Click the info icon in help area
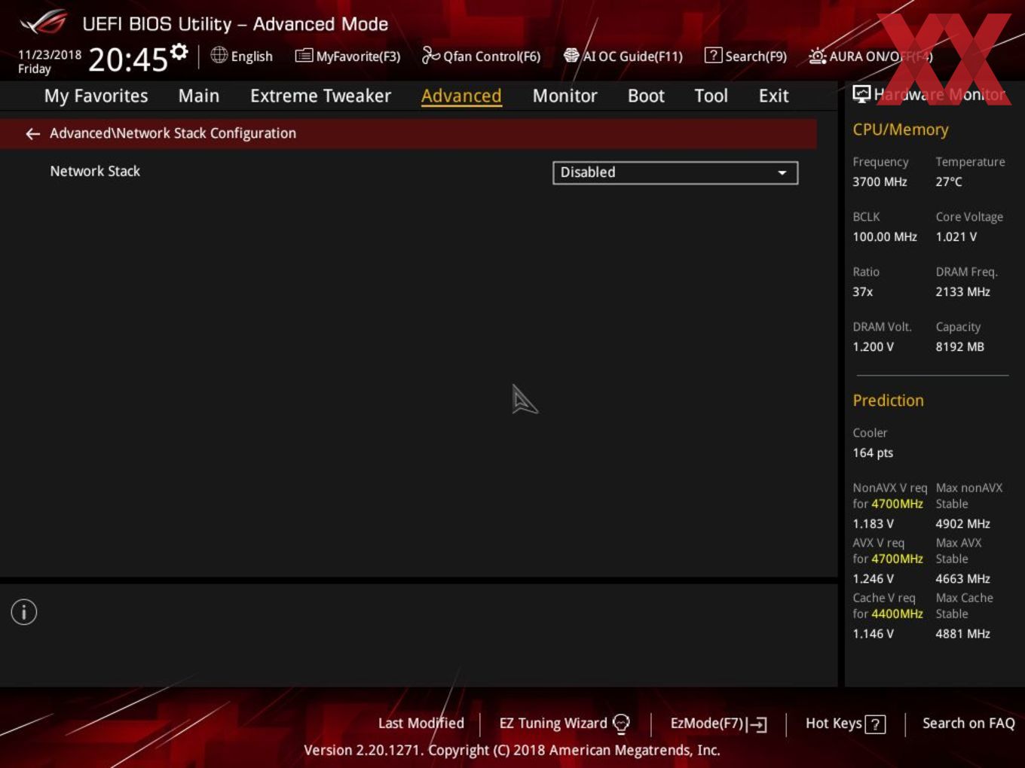1025x768 pixels. (x=24, y=612)
